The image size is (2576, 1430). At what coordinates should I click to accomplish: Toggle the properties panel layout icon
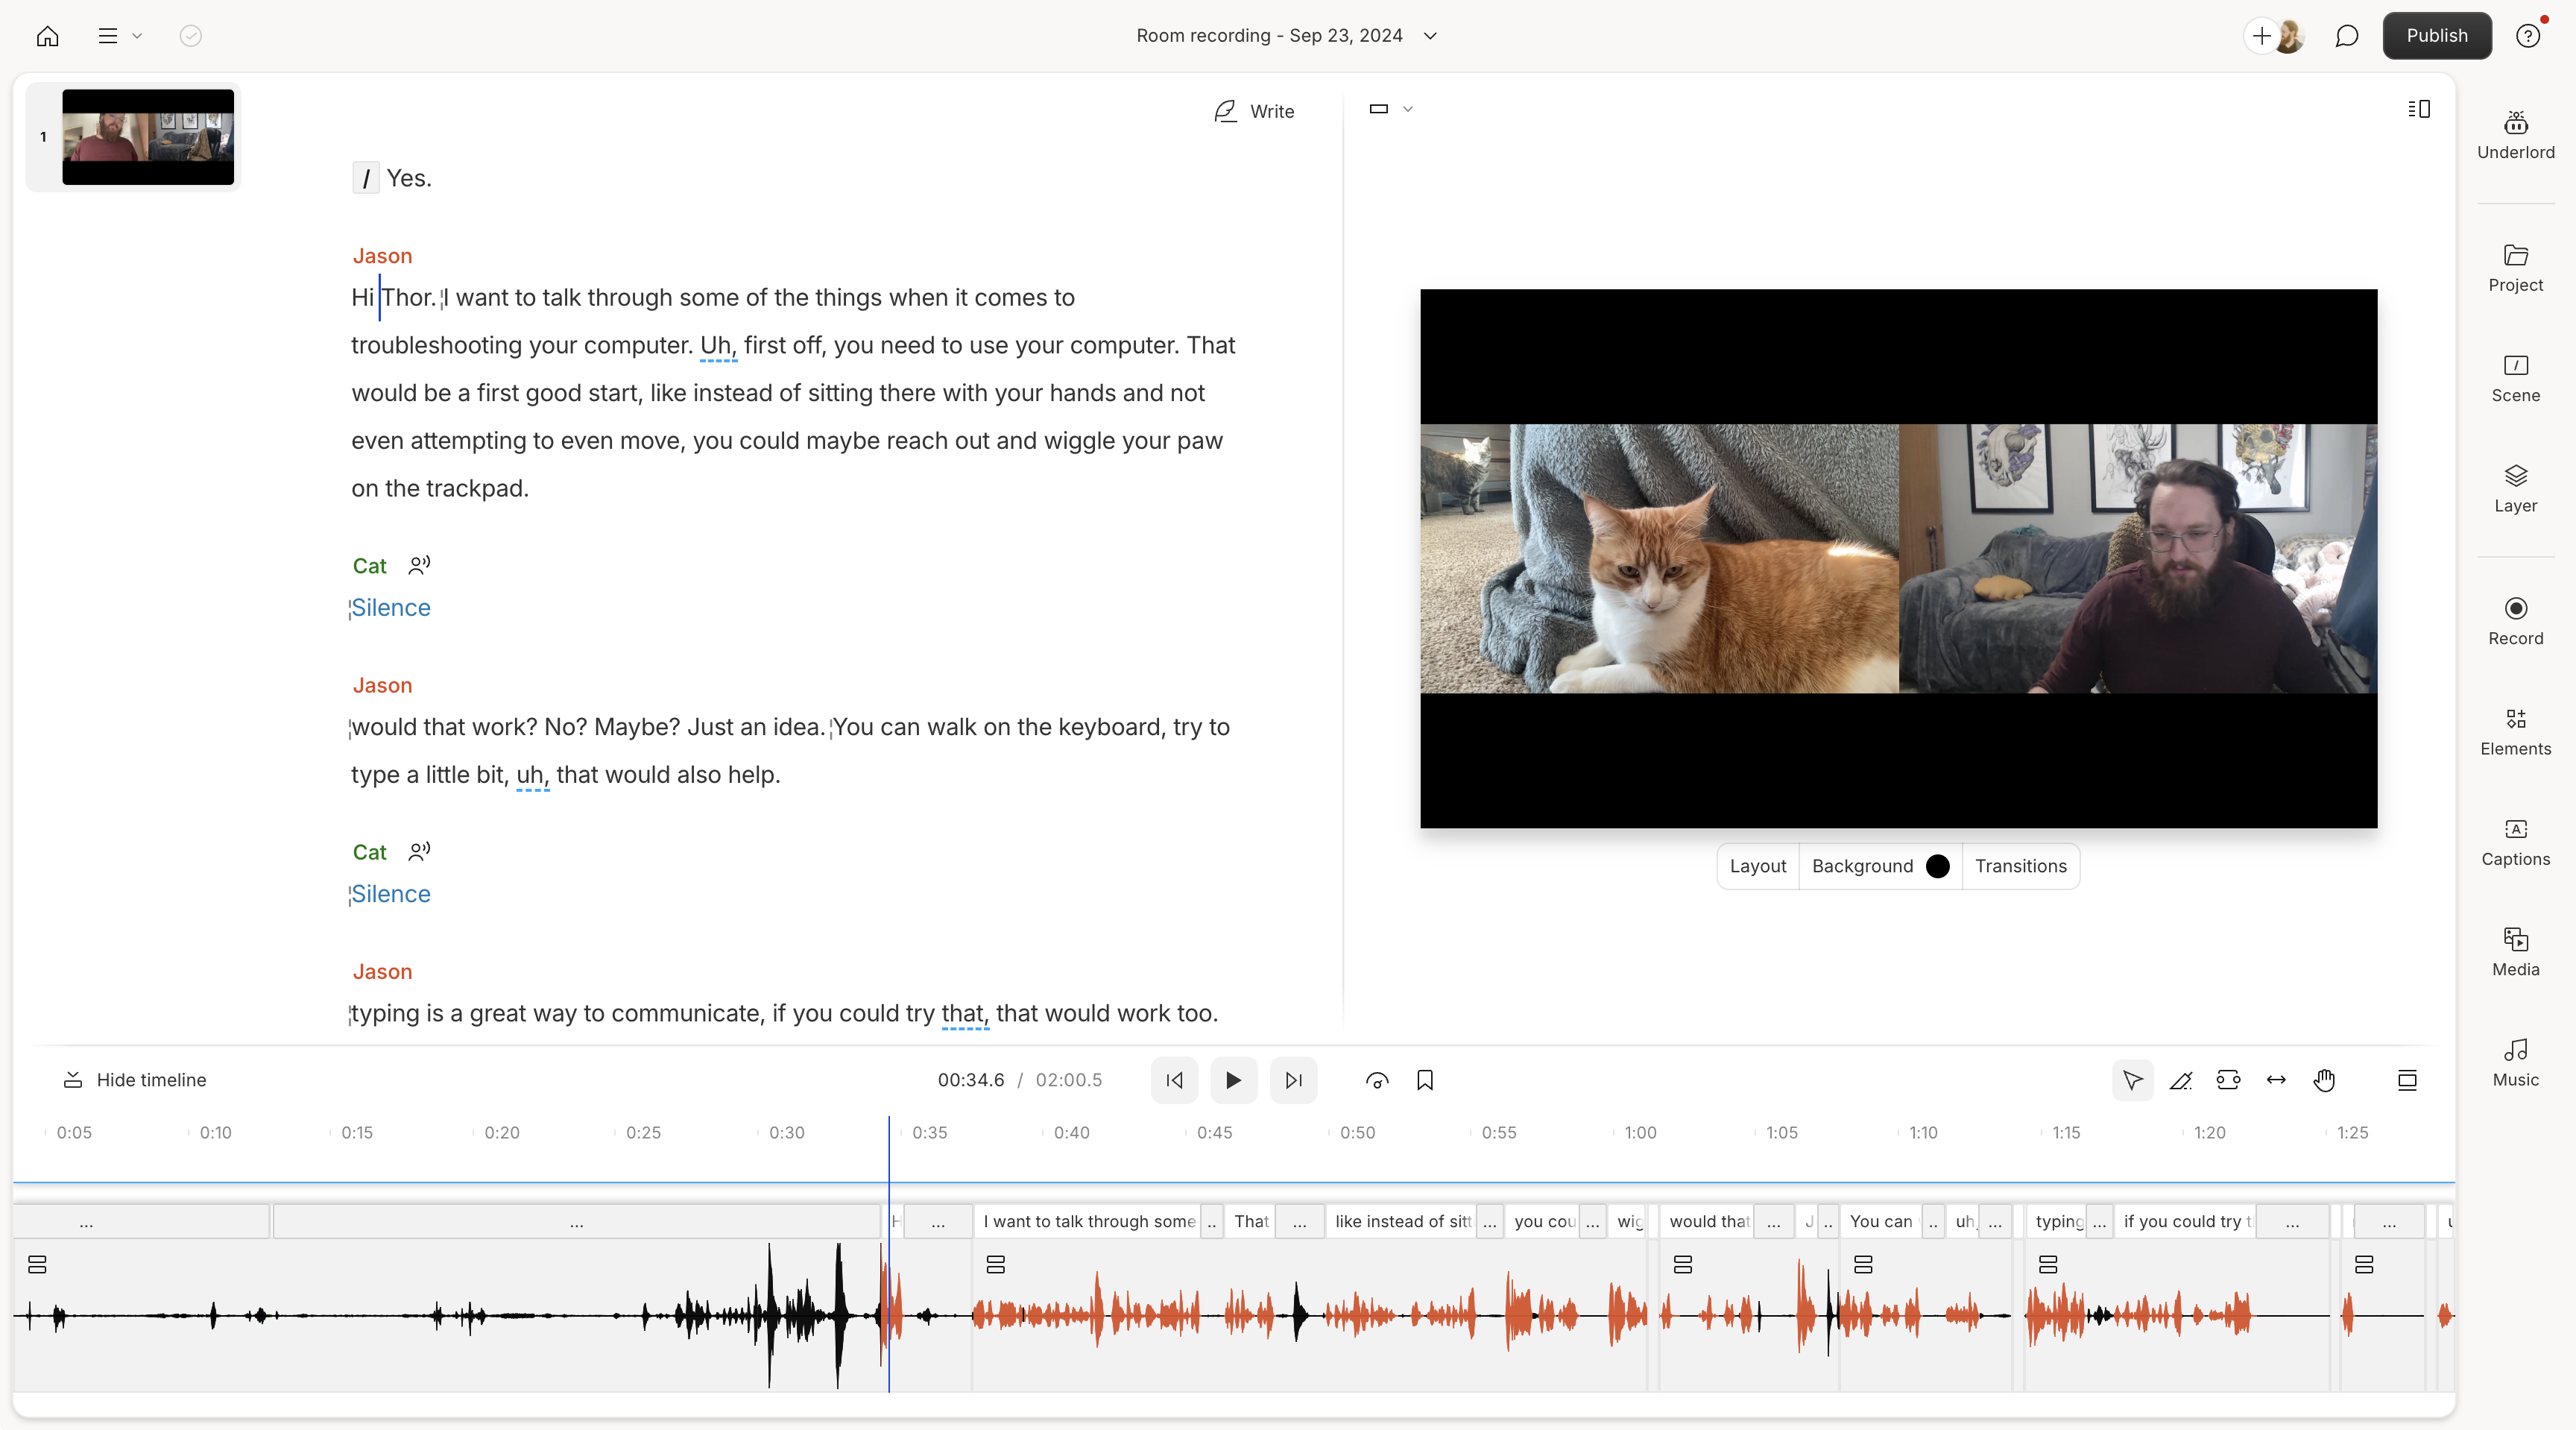click(2418, 109)
